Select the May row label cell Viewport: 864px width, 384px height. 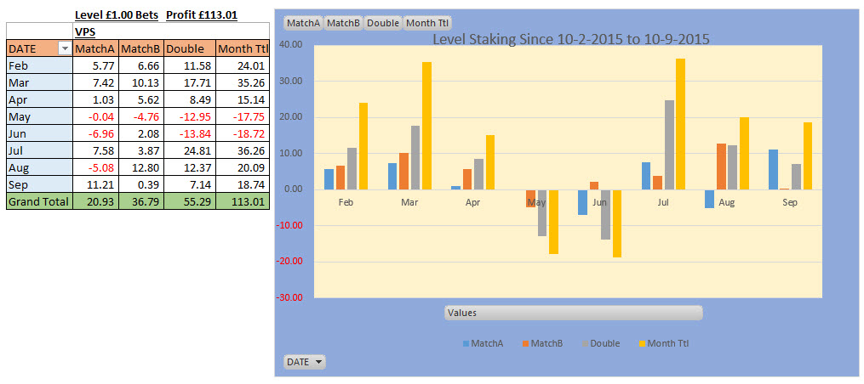pos(40,117)
